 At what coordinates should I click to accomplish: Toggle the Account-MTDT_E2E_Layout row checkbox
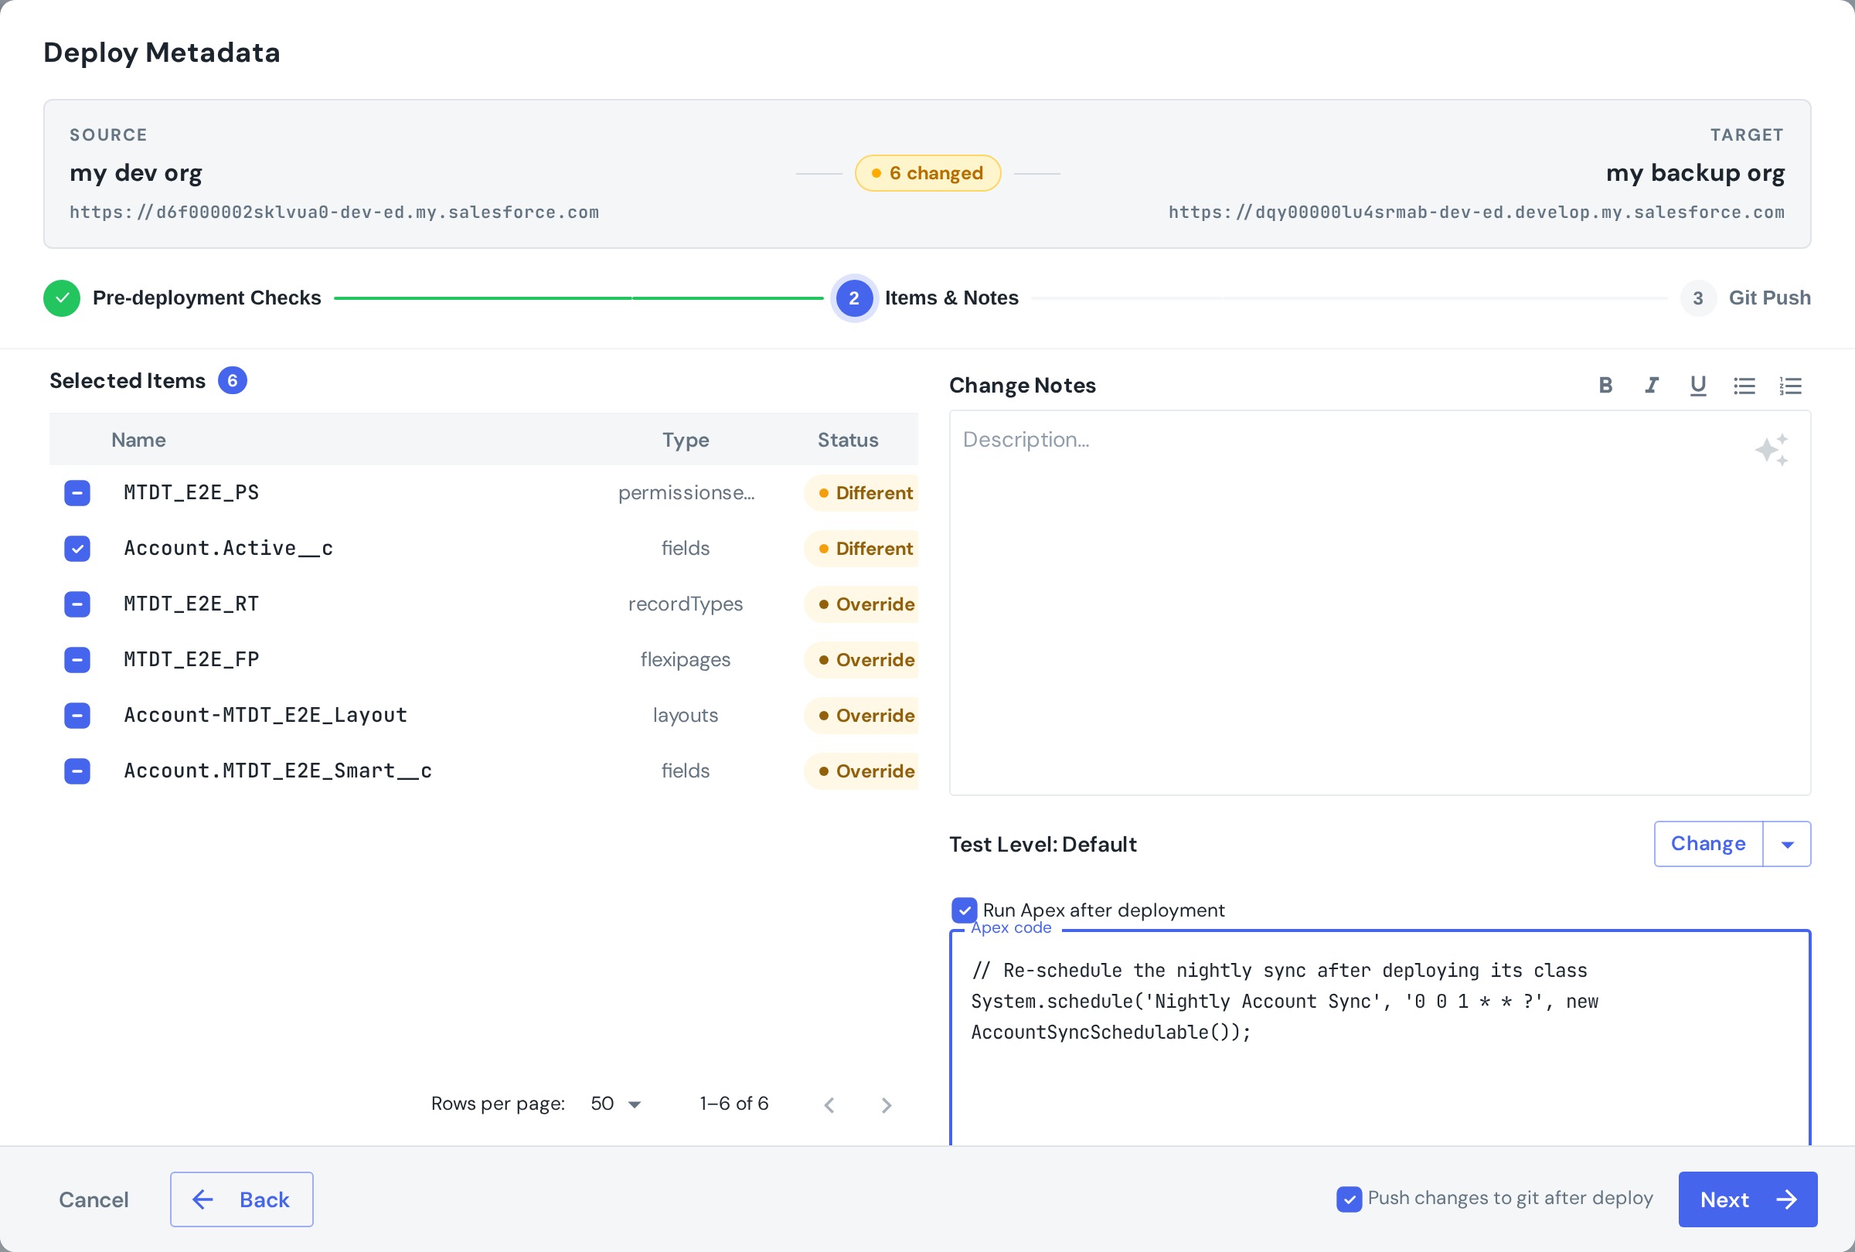[x=77, y=715]
